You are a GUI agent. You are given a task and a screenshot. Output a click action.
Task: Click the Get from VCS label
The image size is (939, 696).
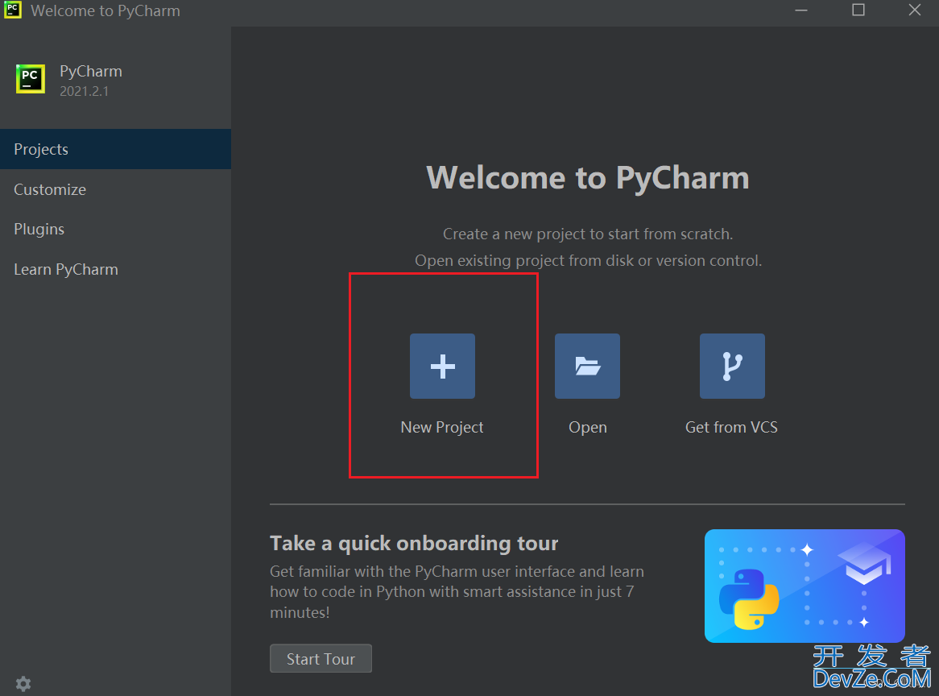[x=731, y=427]
